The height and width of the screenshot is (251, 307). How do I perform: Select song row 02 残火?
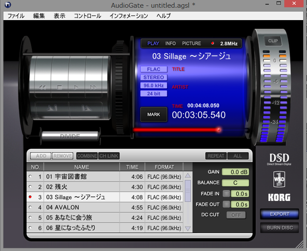click(105, 187)
